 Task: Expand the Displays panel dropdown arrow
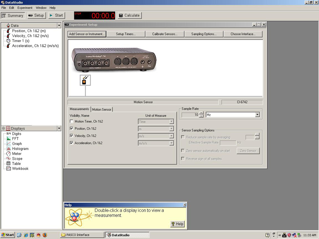pyautogui.click(x=59, y=128)
